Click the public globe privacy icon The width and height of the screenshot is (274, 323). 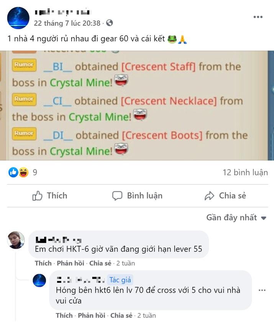[x=109, y=23]
